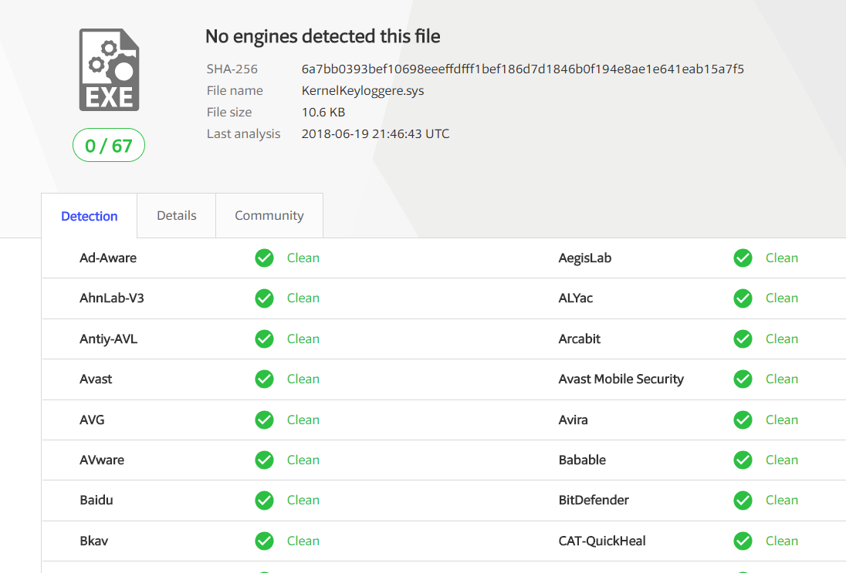Click the Avira engine name
The width and height of the screenshot is (846, 573).
point(573,420)
